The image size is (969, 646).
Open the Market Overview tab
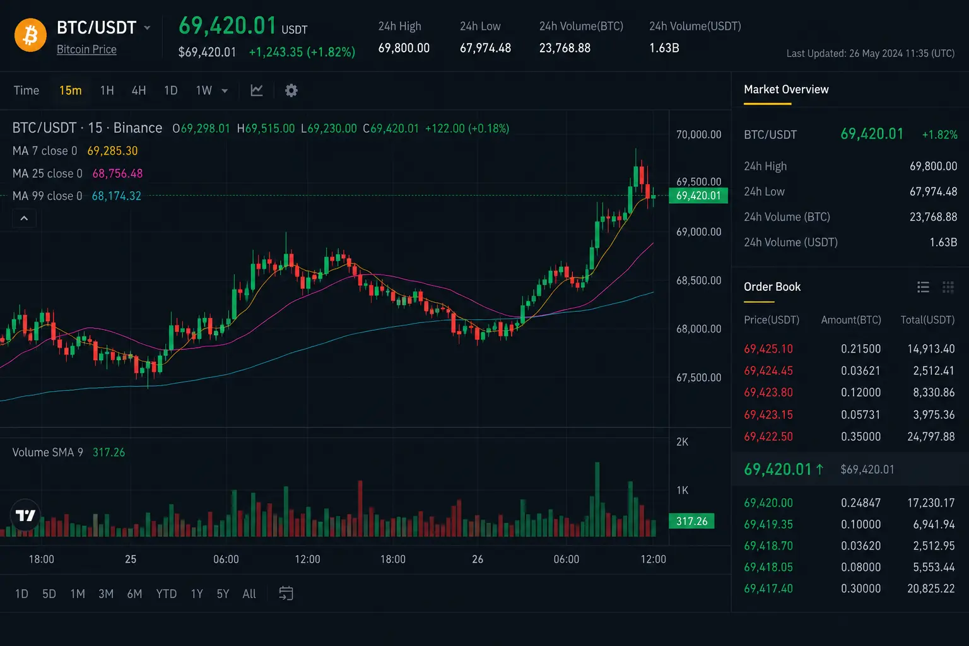pos(786,90)
